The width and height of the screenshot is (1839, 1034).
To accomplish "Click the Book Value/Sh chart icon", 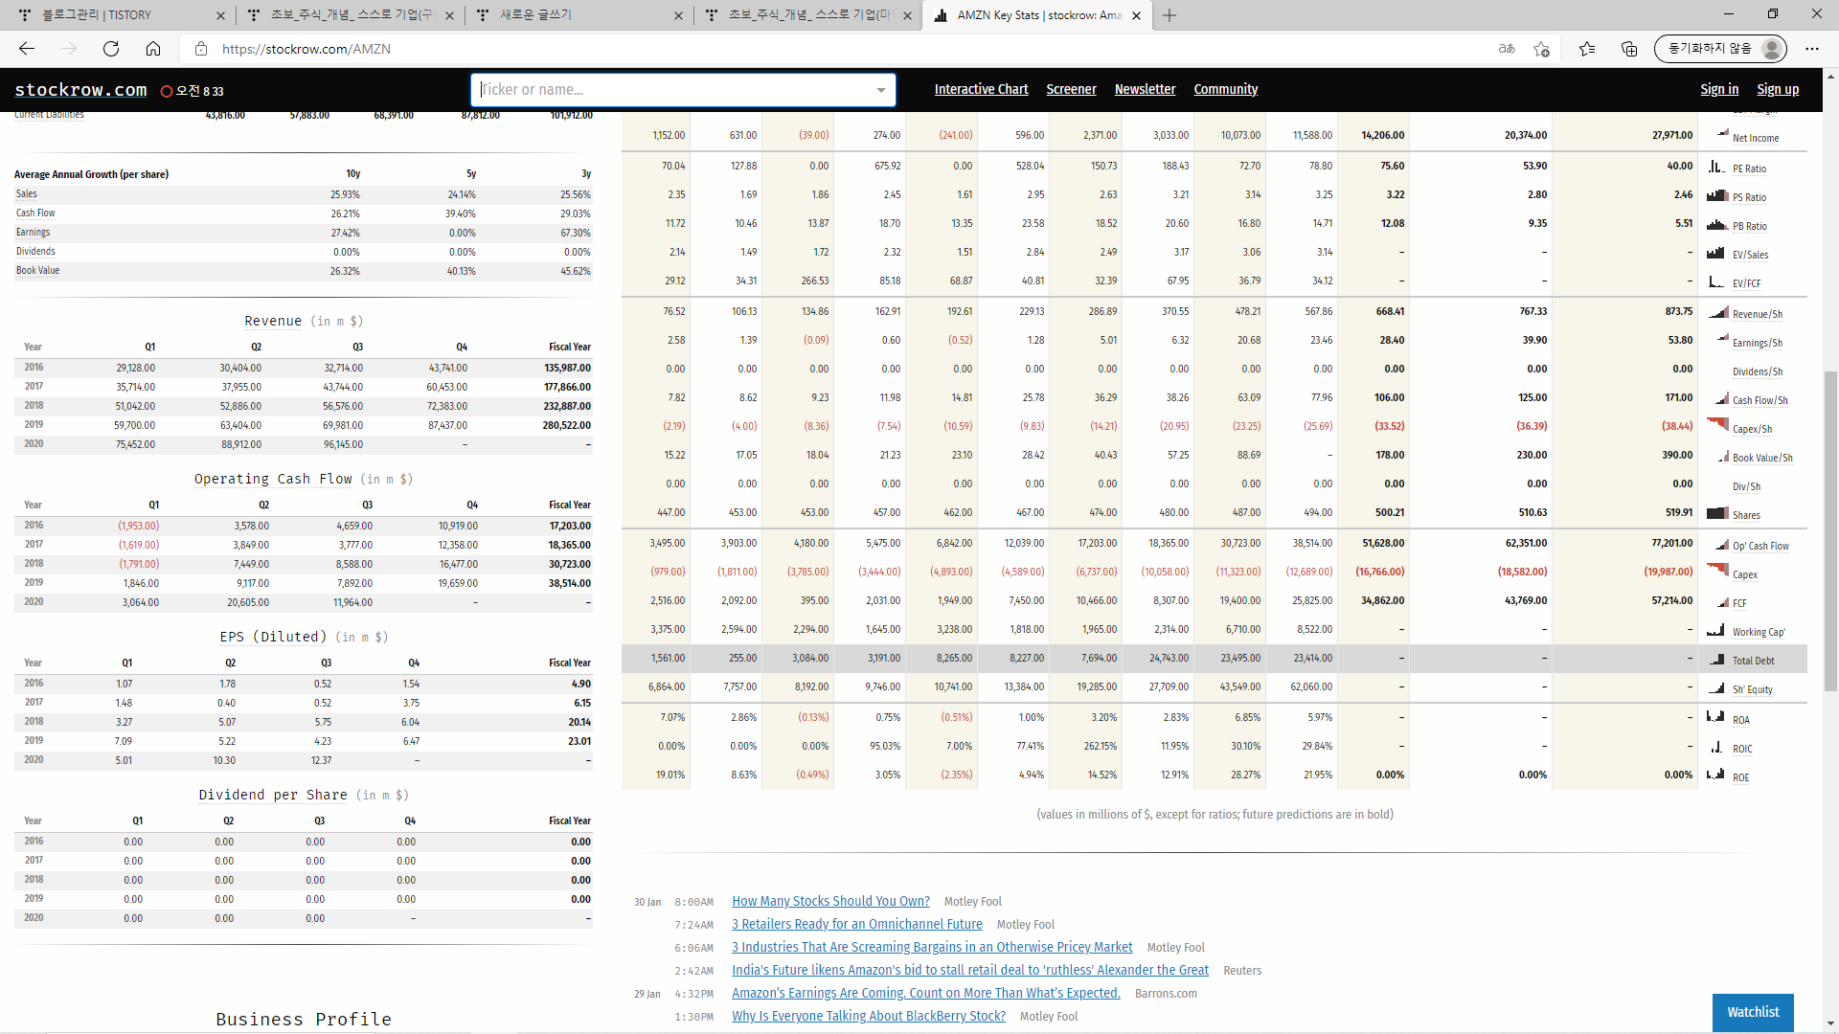I will click(x=1722, y=456).
